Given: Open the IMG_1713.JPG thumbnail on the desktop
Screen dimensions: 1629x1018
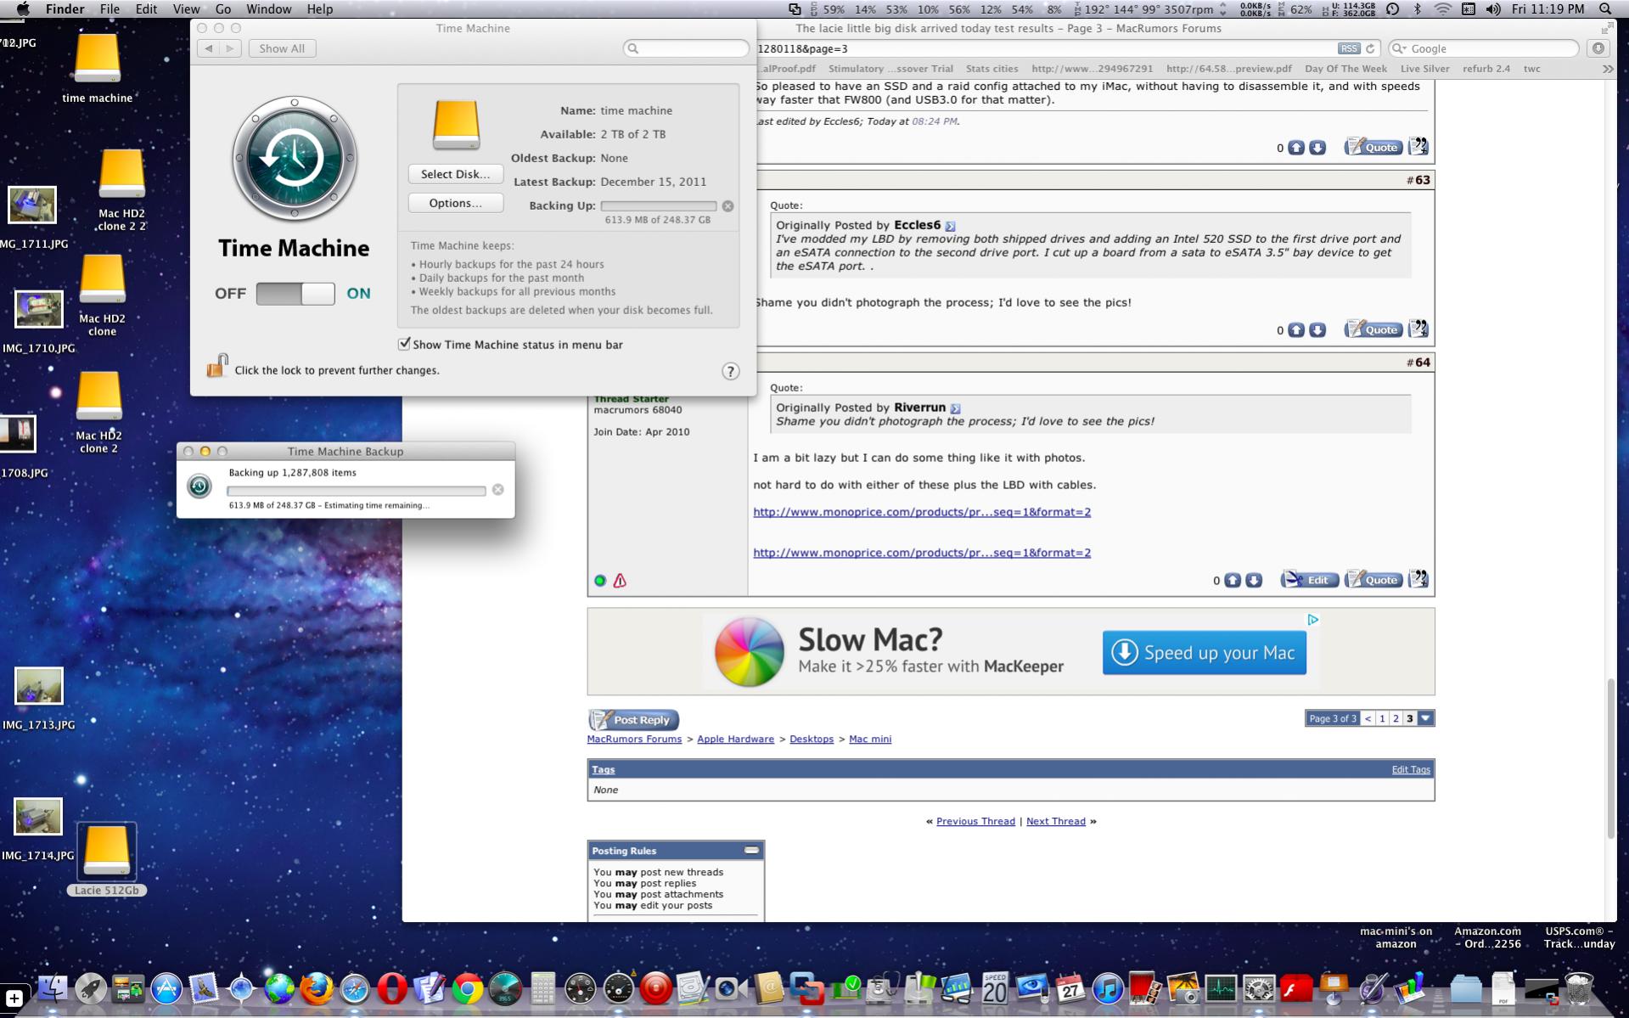Looking at the screenshot, I should 39,687.
